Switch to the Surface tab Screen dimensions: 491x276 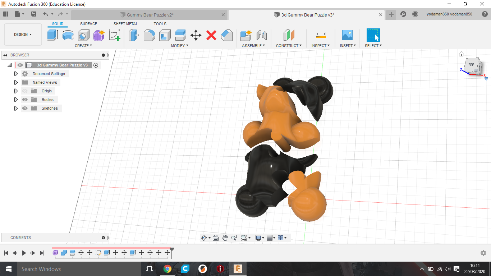[88, 24]
